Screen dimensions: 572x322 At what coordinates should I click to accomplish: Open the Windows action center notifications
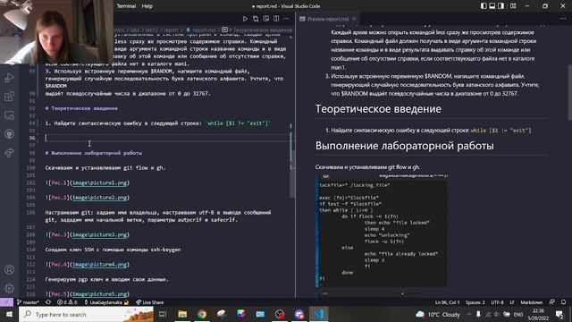(559, 314)
